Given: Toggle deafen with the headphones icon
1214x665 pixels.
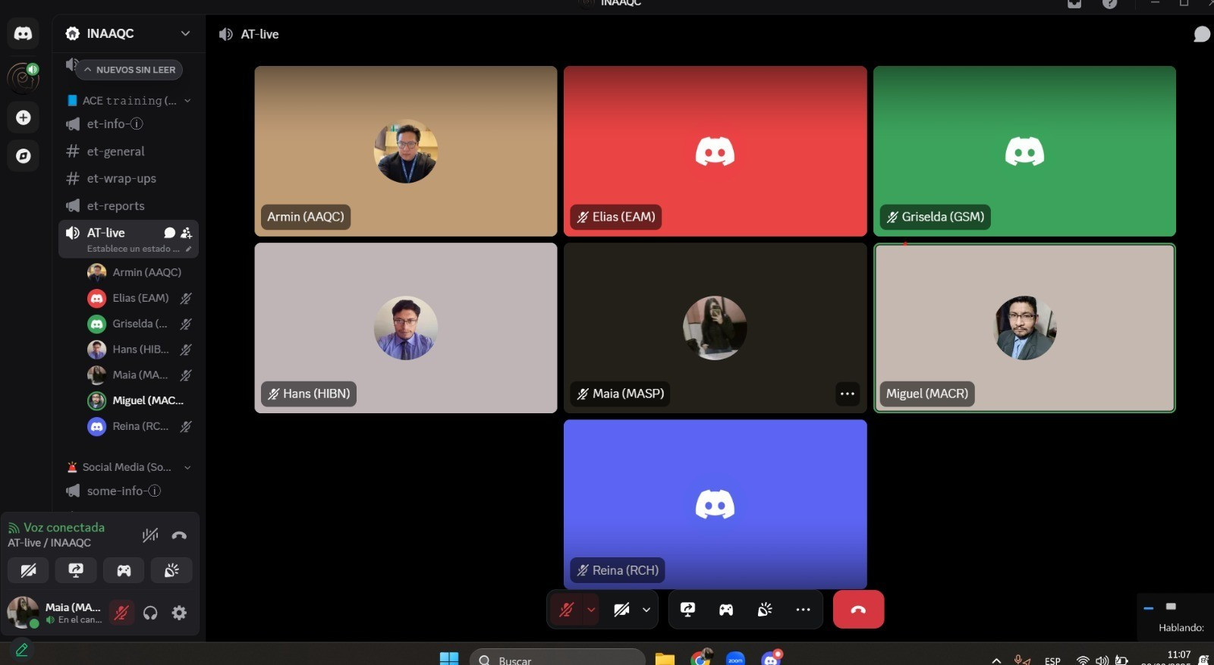Looking at the screenshot, I should 150,613.
